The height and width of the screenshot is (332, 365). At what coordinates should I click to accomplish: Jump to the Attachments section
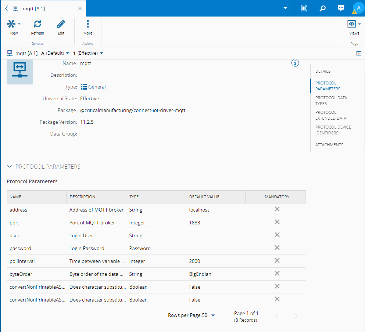pos(329,145)
